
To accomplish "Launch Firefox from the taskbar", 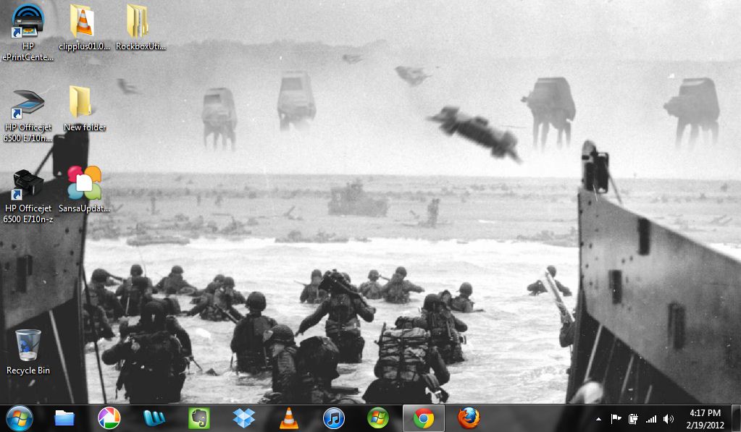I will [469, 418].
